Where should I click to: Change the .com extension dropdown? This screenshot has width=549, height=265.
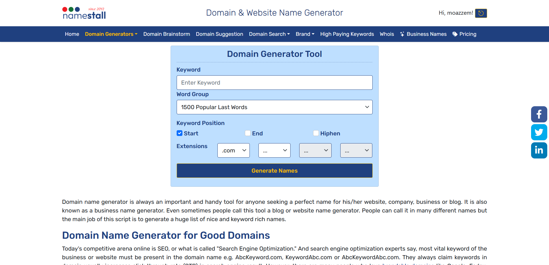point(233,150)
